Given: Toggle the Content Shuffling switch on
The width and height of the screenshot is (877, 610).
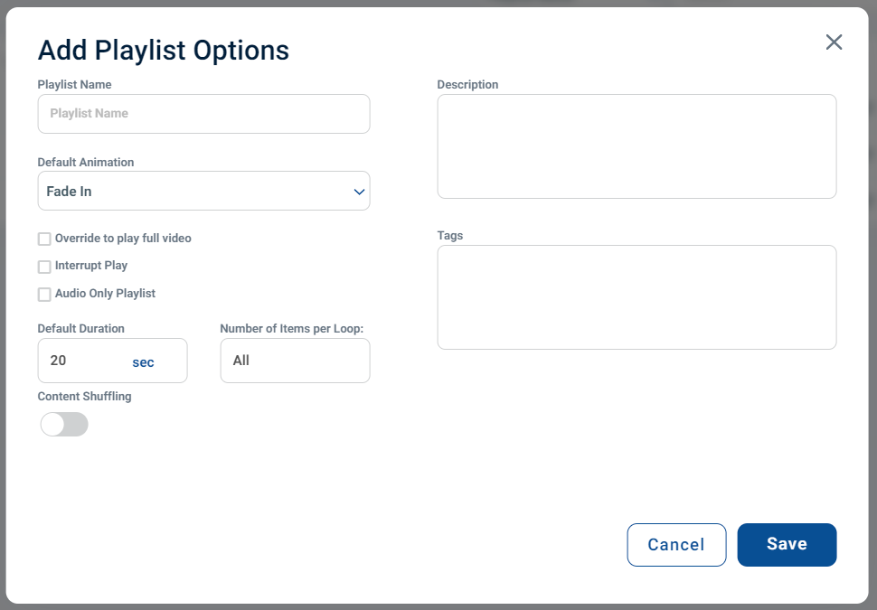Looking at the screenshot, I should pos(64,425).
